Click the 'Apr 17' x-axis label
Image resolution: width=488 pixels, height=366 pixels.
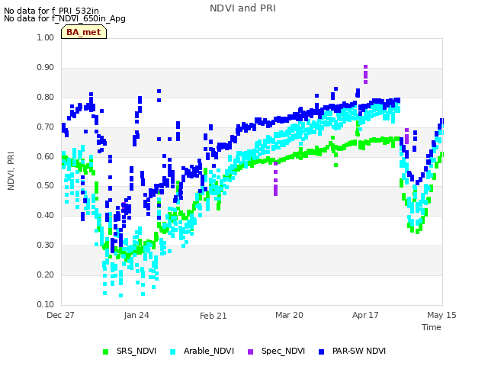coord(365,315)
